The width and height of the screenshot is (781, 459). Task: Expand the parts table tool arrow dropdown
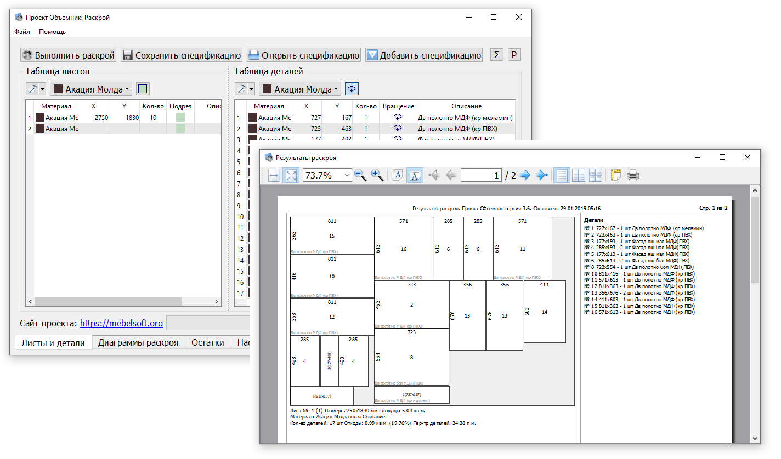[252, 89]
